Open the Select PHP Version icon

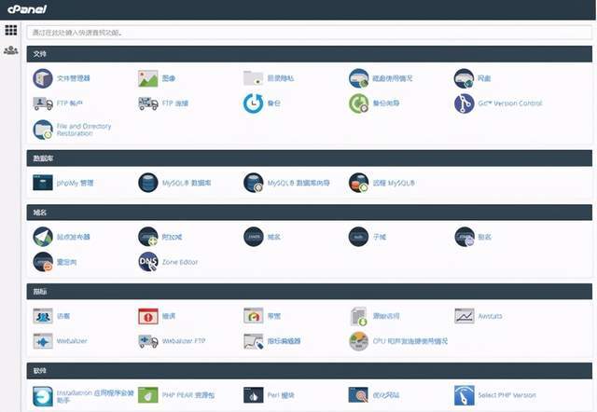click(465, 395)
